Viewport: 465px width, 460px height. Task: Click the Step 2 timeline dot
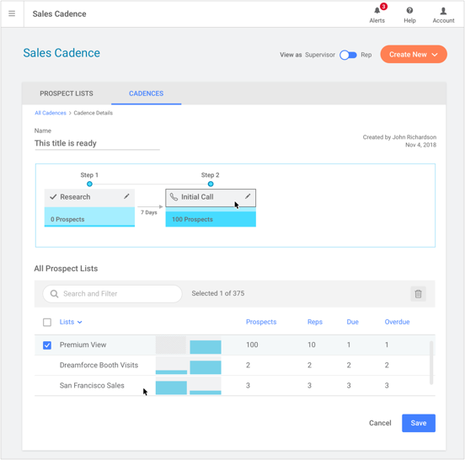click(211, 184)
